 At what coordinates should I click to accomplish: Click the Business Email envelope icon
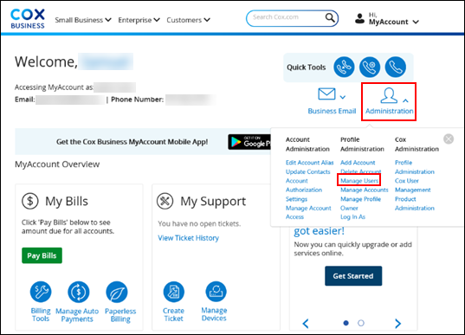(326, 94)
